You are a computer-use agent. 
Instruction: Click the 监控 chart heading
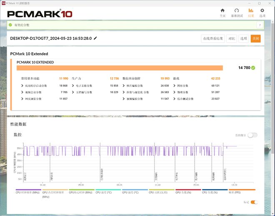tap(18, 135)
